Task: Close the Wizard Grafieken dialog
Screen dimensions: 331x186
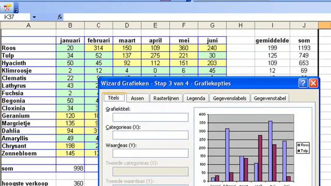Action: [x=313, y=83]
